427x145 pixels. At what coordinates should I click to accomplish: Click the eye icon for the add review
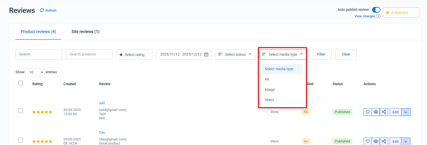pos(376,112)
